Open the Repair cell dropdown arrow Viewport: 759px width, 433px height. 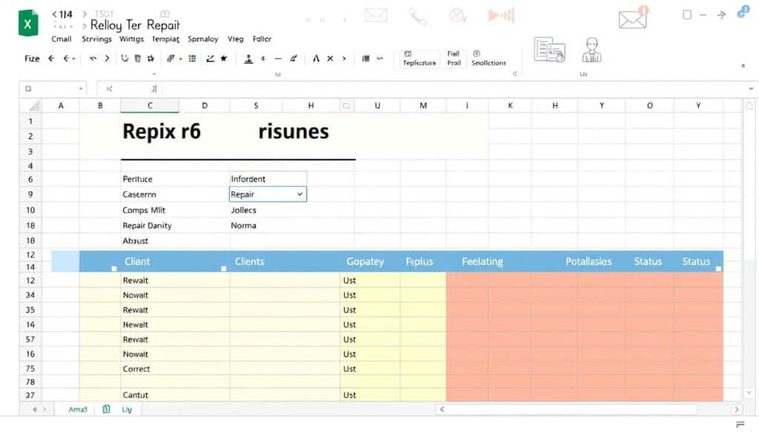click(299, 194)
